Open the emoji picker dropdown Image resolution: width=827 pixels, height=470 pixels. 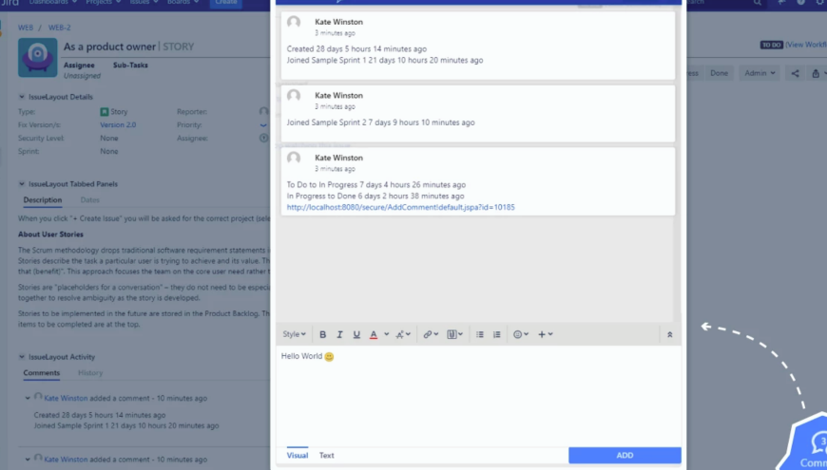pyautogui.click(x=521, y=334)
